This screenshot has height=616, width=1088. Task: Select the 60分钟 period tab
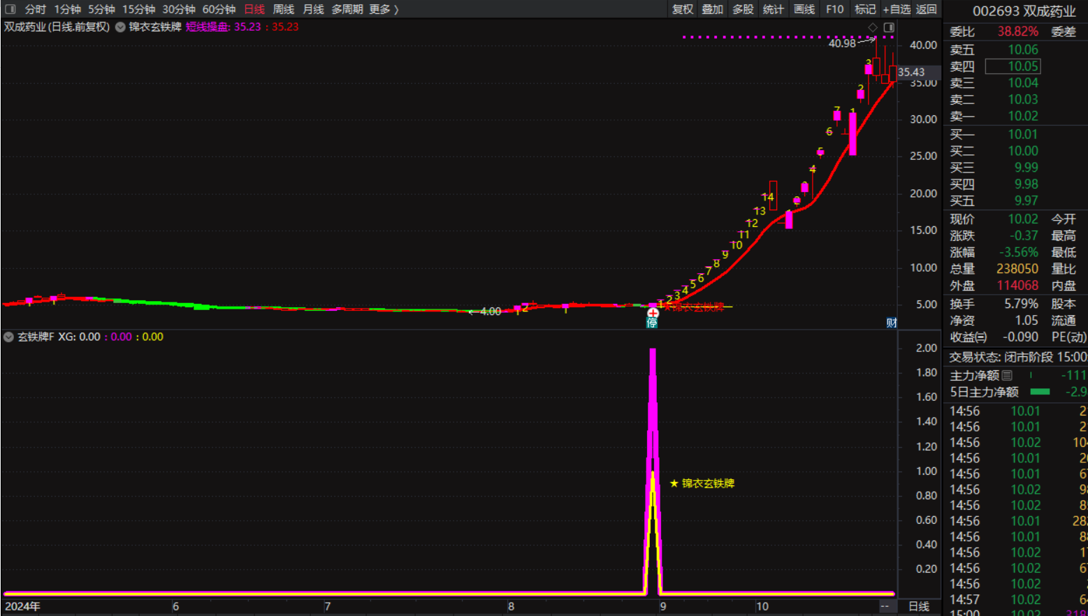click(x=219, y=9)
